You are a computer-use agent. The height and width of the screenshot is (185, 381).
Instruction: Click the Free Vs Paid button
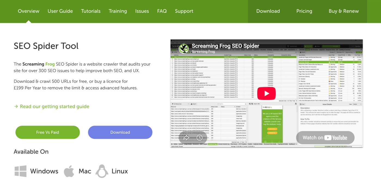click(48, 132)
